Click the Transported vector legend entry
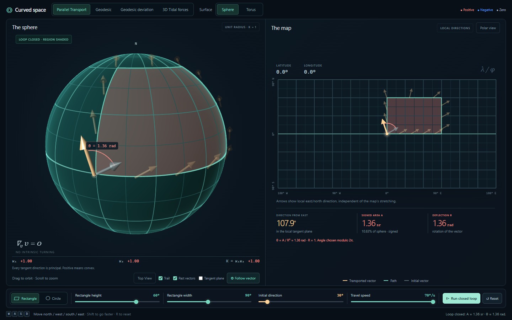 click(x=359, y=281)
